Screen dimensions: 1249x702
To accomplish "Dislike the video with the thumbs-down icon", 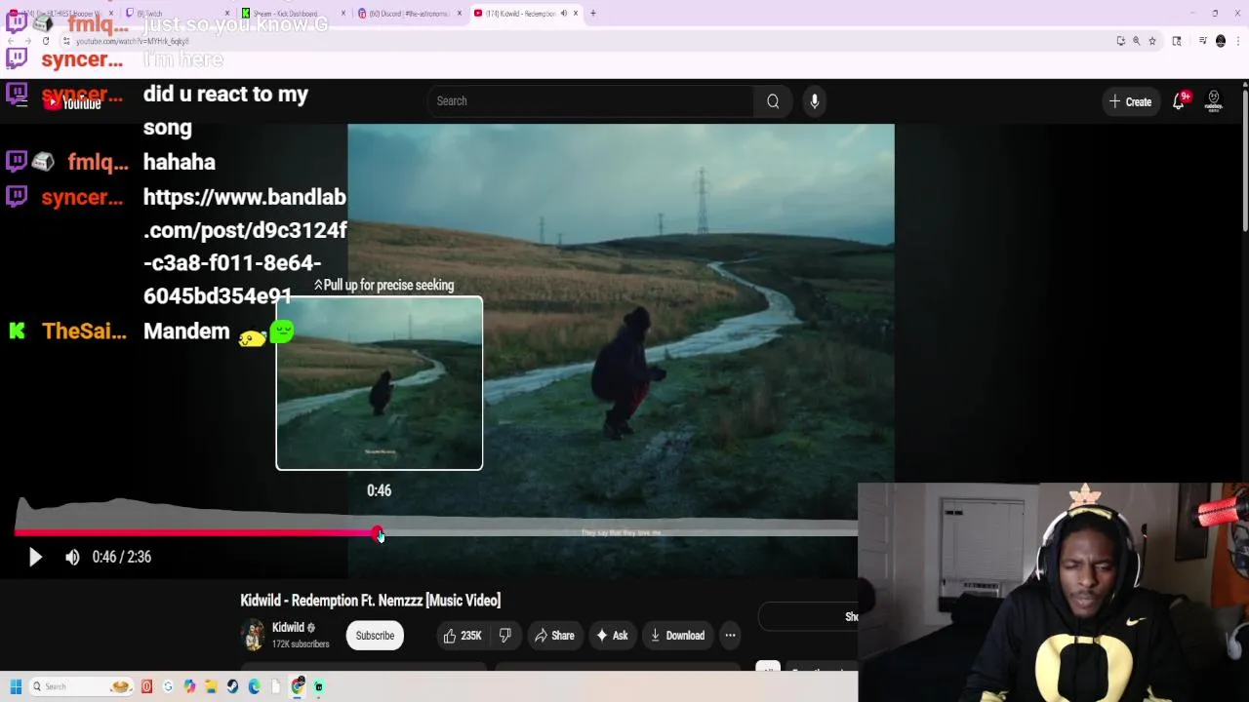I will click(x=504, y=636).
